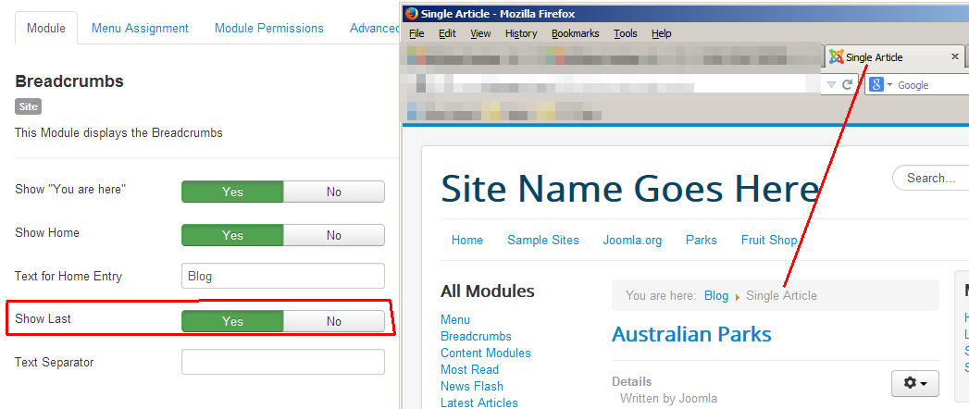
Task: Open the History menu in Firefox
Action: pos(520,33)
